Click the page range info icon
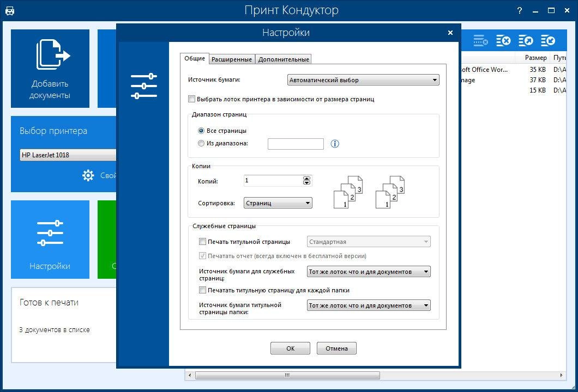The image size is (578, 392). coord(335,144)
